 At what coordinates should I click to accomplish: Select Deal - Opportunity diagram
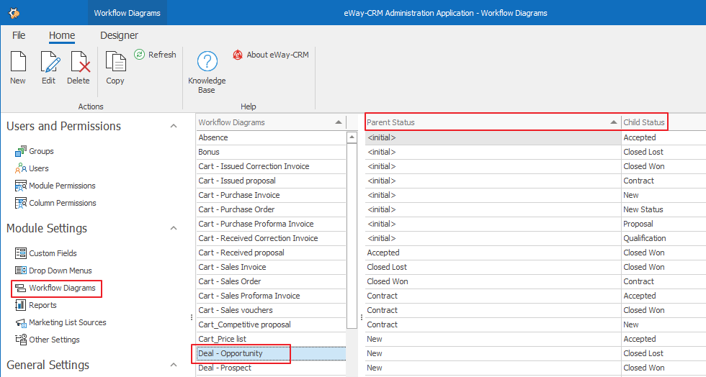271,353
